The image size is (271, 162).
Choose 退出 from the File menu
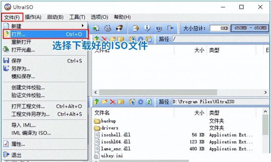[x=45, y=155]
